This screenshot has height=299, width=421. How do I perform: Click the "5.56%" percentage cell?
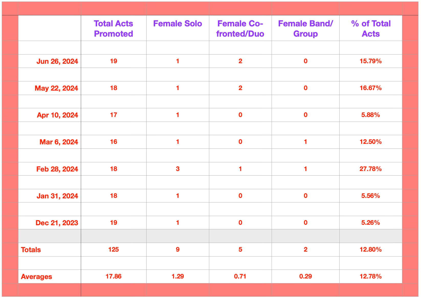click(x=371, y=196)
